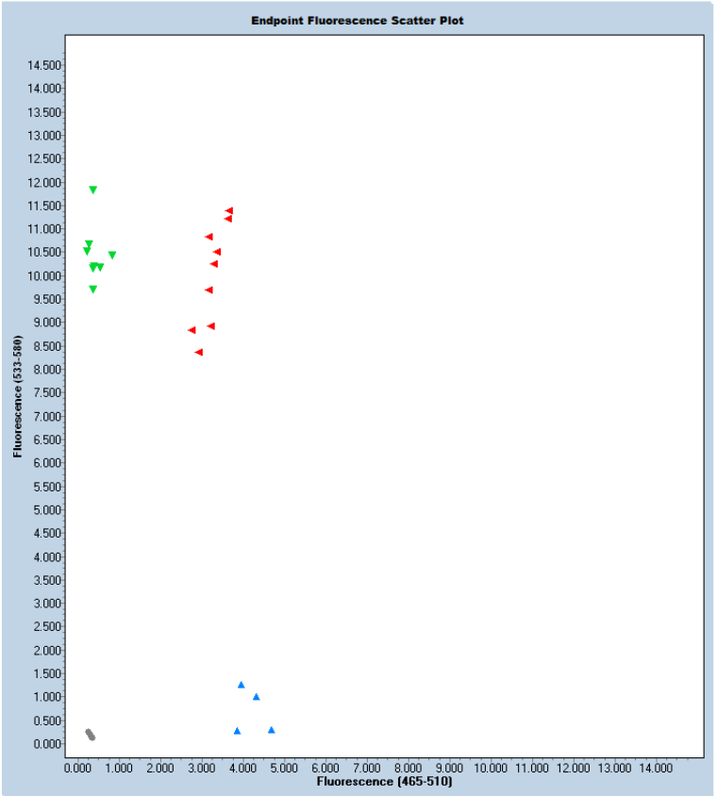Click the rightmost green triangle marker
717x796 pixels.
(111, 255)
